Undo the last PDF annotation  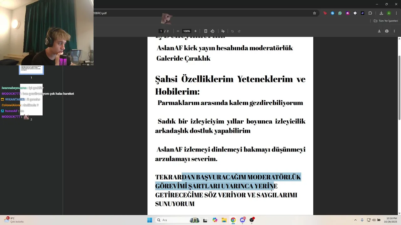point(232,31)
